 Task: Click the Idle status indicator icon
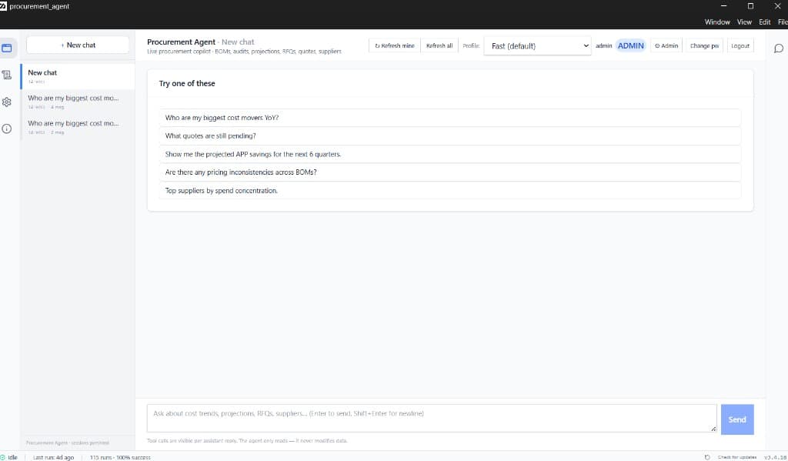coord(2,457)
